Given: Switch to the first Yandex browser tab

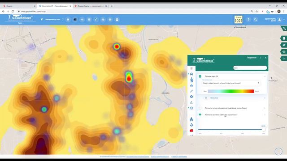Looking at the screenshot, I should (19, 6).
